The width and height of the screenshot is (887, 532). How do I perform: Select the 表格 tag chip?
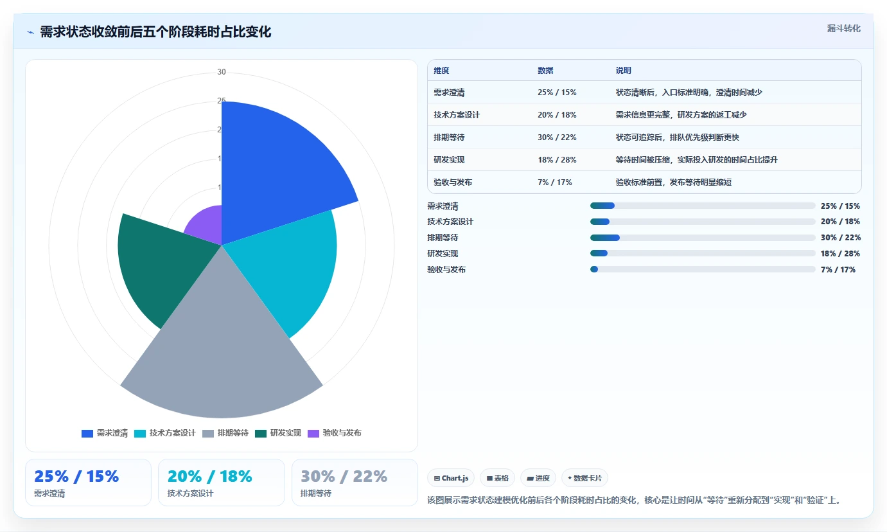tap(497, 478)
